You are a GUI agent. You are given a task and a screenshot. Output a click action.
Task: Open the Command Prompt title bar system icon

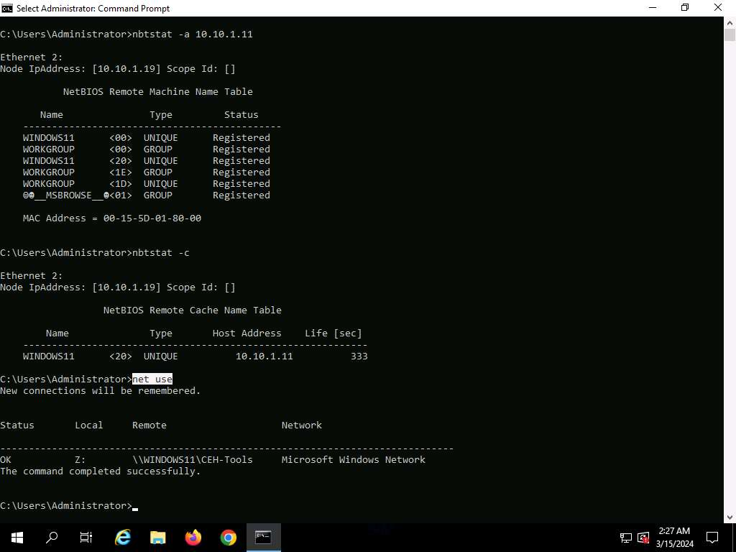click(x=7, y=8)
